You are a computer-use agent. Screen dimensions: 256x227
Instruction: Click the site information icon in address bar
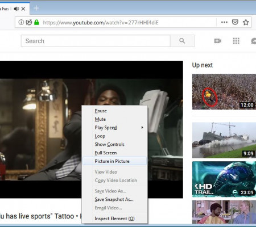coord(21,22)
